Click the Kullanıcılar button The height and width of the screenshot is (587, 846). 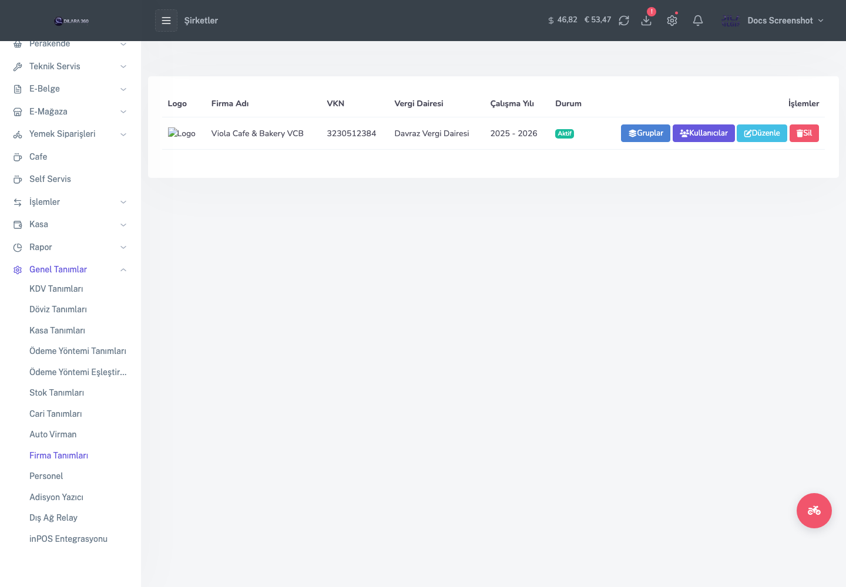tap(704, 133)
